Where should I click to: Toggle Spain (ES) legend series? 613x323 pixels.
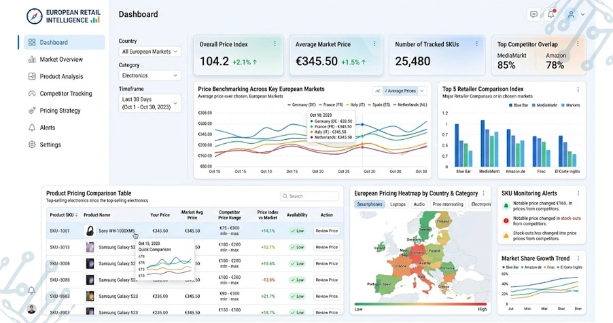pos(379,104)
